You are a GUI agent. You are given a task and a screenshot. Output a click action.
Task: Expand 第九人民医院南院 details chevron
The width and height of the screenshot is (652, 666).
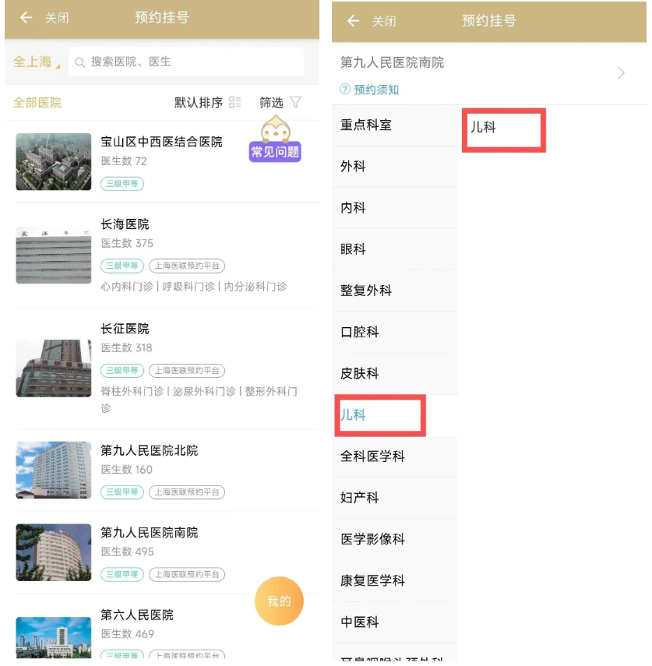tap(621, 73)
